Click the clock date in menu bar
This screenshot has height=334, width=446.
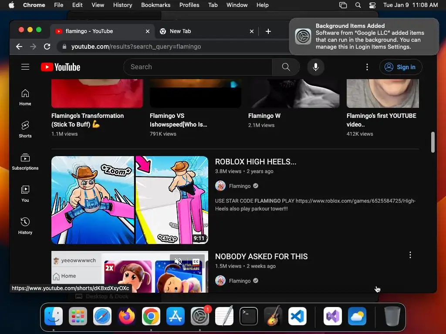point(410,5)
